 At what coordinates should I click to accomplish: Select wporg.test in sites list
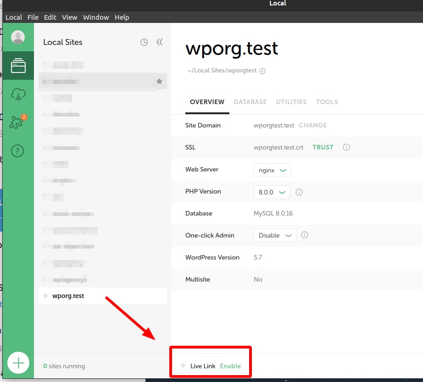point(102,296)
